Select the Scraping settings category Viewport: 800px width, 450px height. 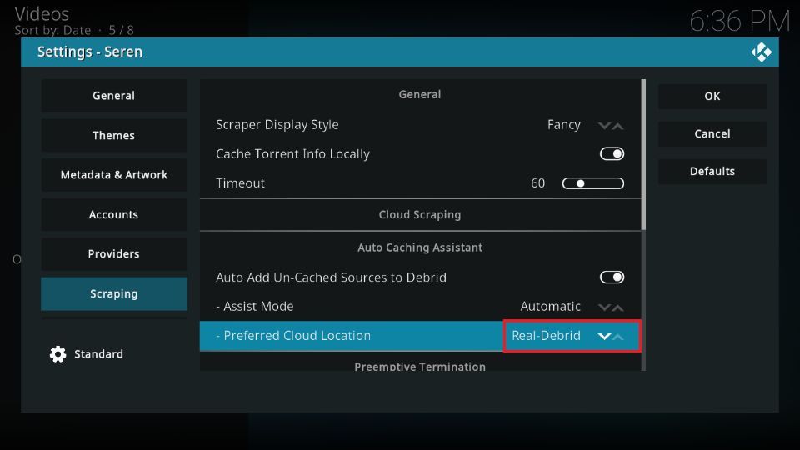click(114, 293)
